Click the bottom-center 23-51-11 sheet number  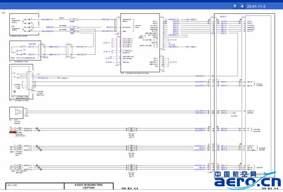pyautogui.click(x=131, y=189)
